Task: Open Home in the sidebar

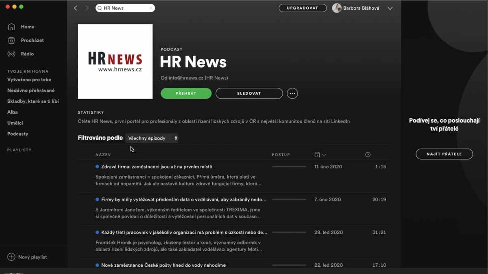Action: (x=28, y=27)
